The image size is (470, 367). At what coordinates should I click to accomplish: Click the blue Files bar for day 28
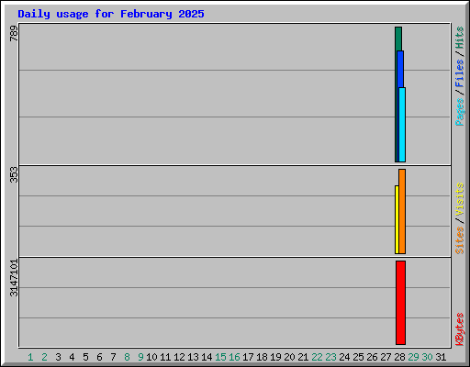point(400,69)
